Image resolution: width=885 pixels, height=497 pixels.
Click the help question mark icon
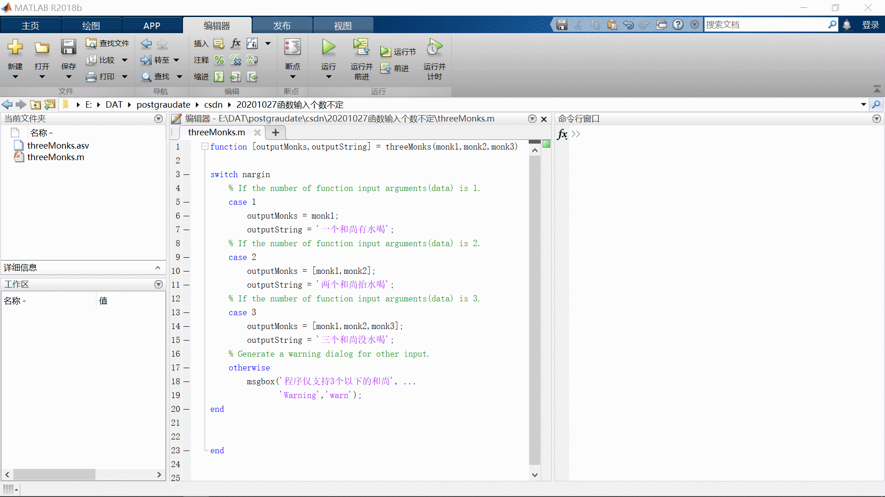tap(678, 25)
